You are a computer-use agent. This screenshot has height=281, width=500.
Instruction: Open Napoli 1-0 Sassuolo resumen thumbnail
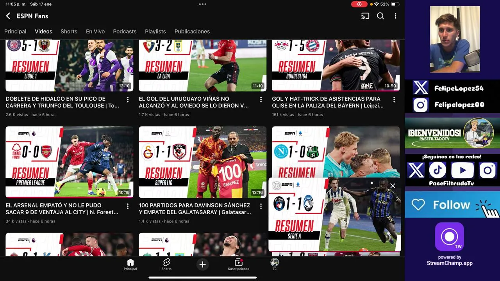(x=336, y=151)
